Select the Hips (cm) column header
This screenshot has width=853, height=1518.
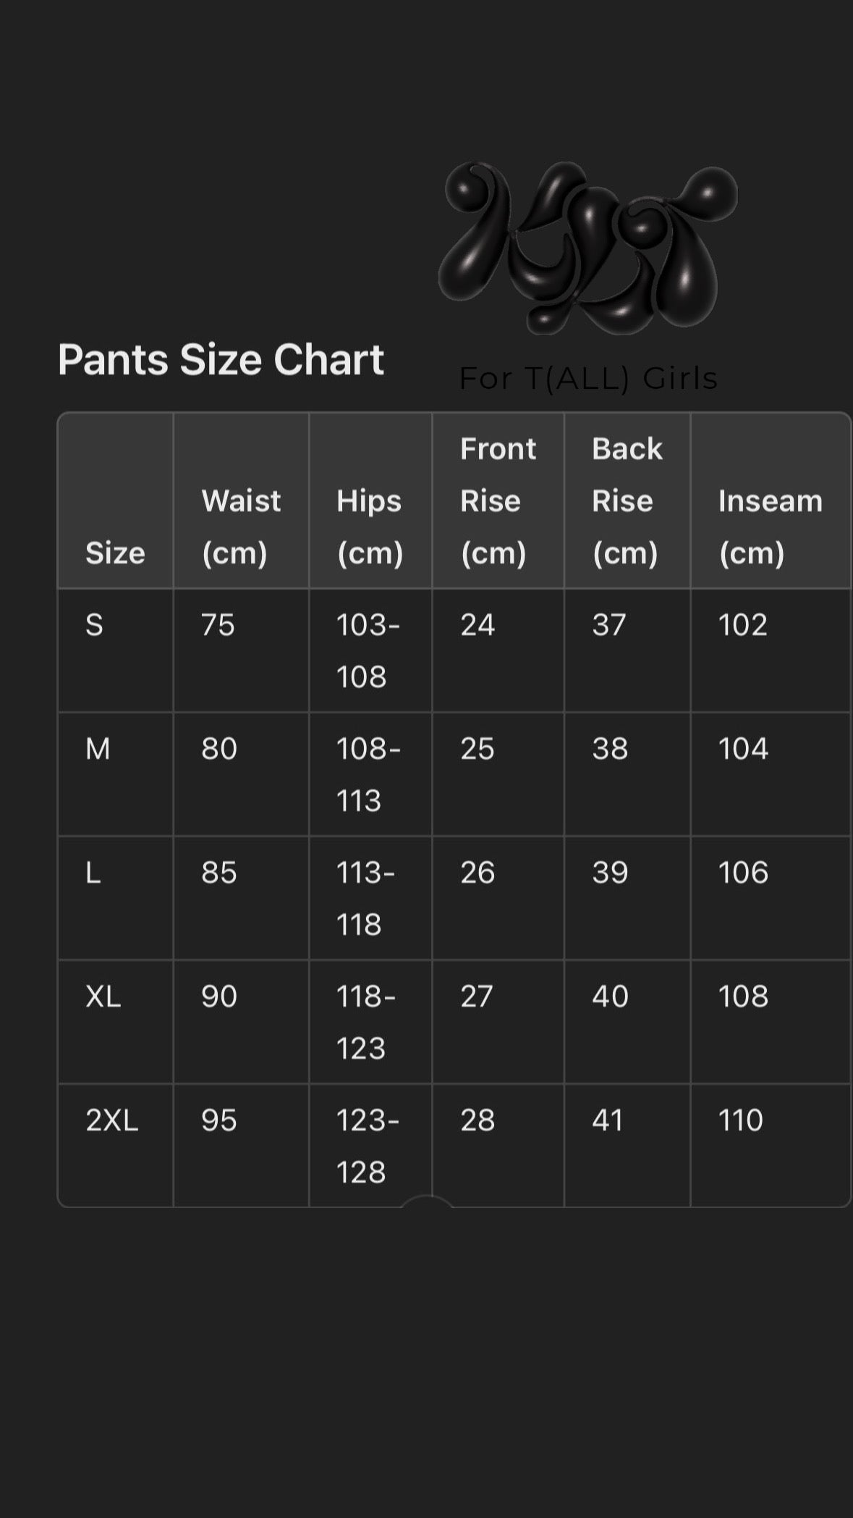[x=370, y=527]
